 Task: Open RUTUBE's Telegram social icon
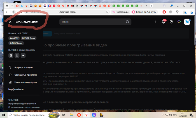coord(23,55)
